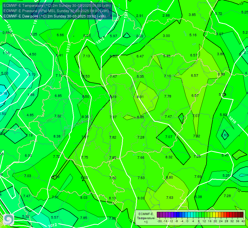
Task: Click the 5.57 dew point value
Action: (x=55, y=218)
